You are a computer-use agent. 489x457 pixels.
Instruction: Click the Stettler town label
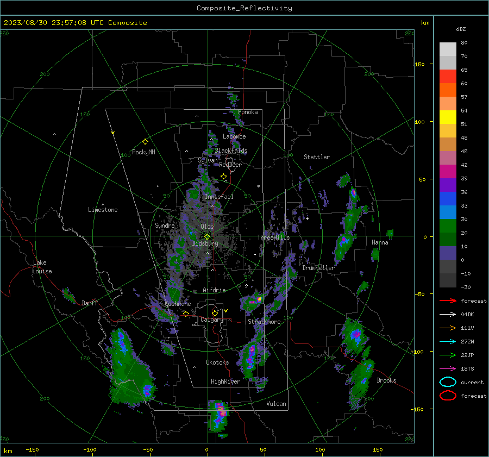click(x=317, y=157)
